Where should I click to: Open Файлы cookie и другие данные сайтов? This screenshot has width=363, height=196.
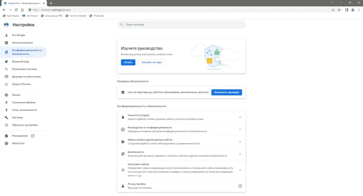(x=181, y=142)
